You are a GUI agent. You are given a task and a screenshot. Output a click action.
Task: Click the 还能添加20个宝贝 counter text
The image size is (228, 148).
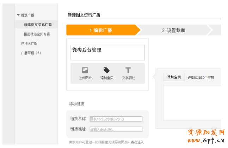coord(201,77)
